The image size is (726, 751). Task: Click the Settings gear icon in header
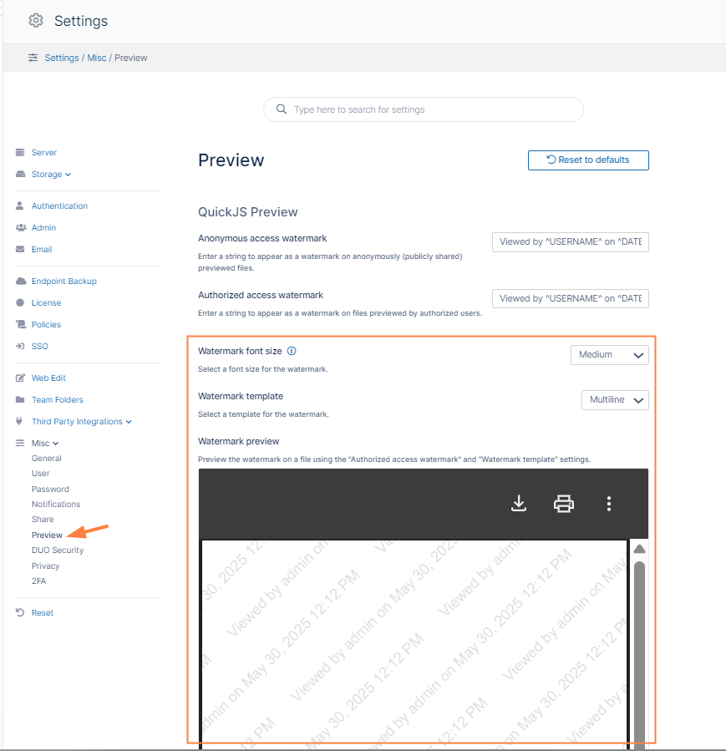click(36, 21)
